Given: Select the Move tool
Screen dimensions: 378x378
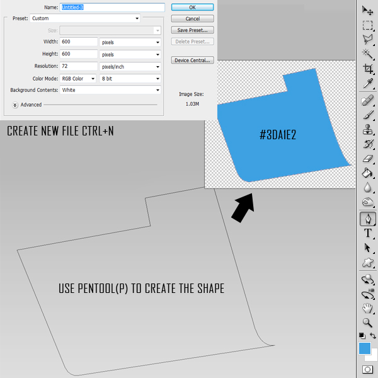Looking at the screenshot, I should pyautogui.click(x=368, y=10).
